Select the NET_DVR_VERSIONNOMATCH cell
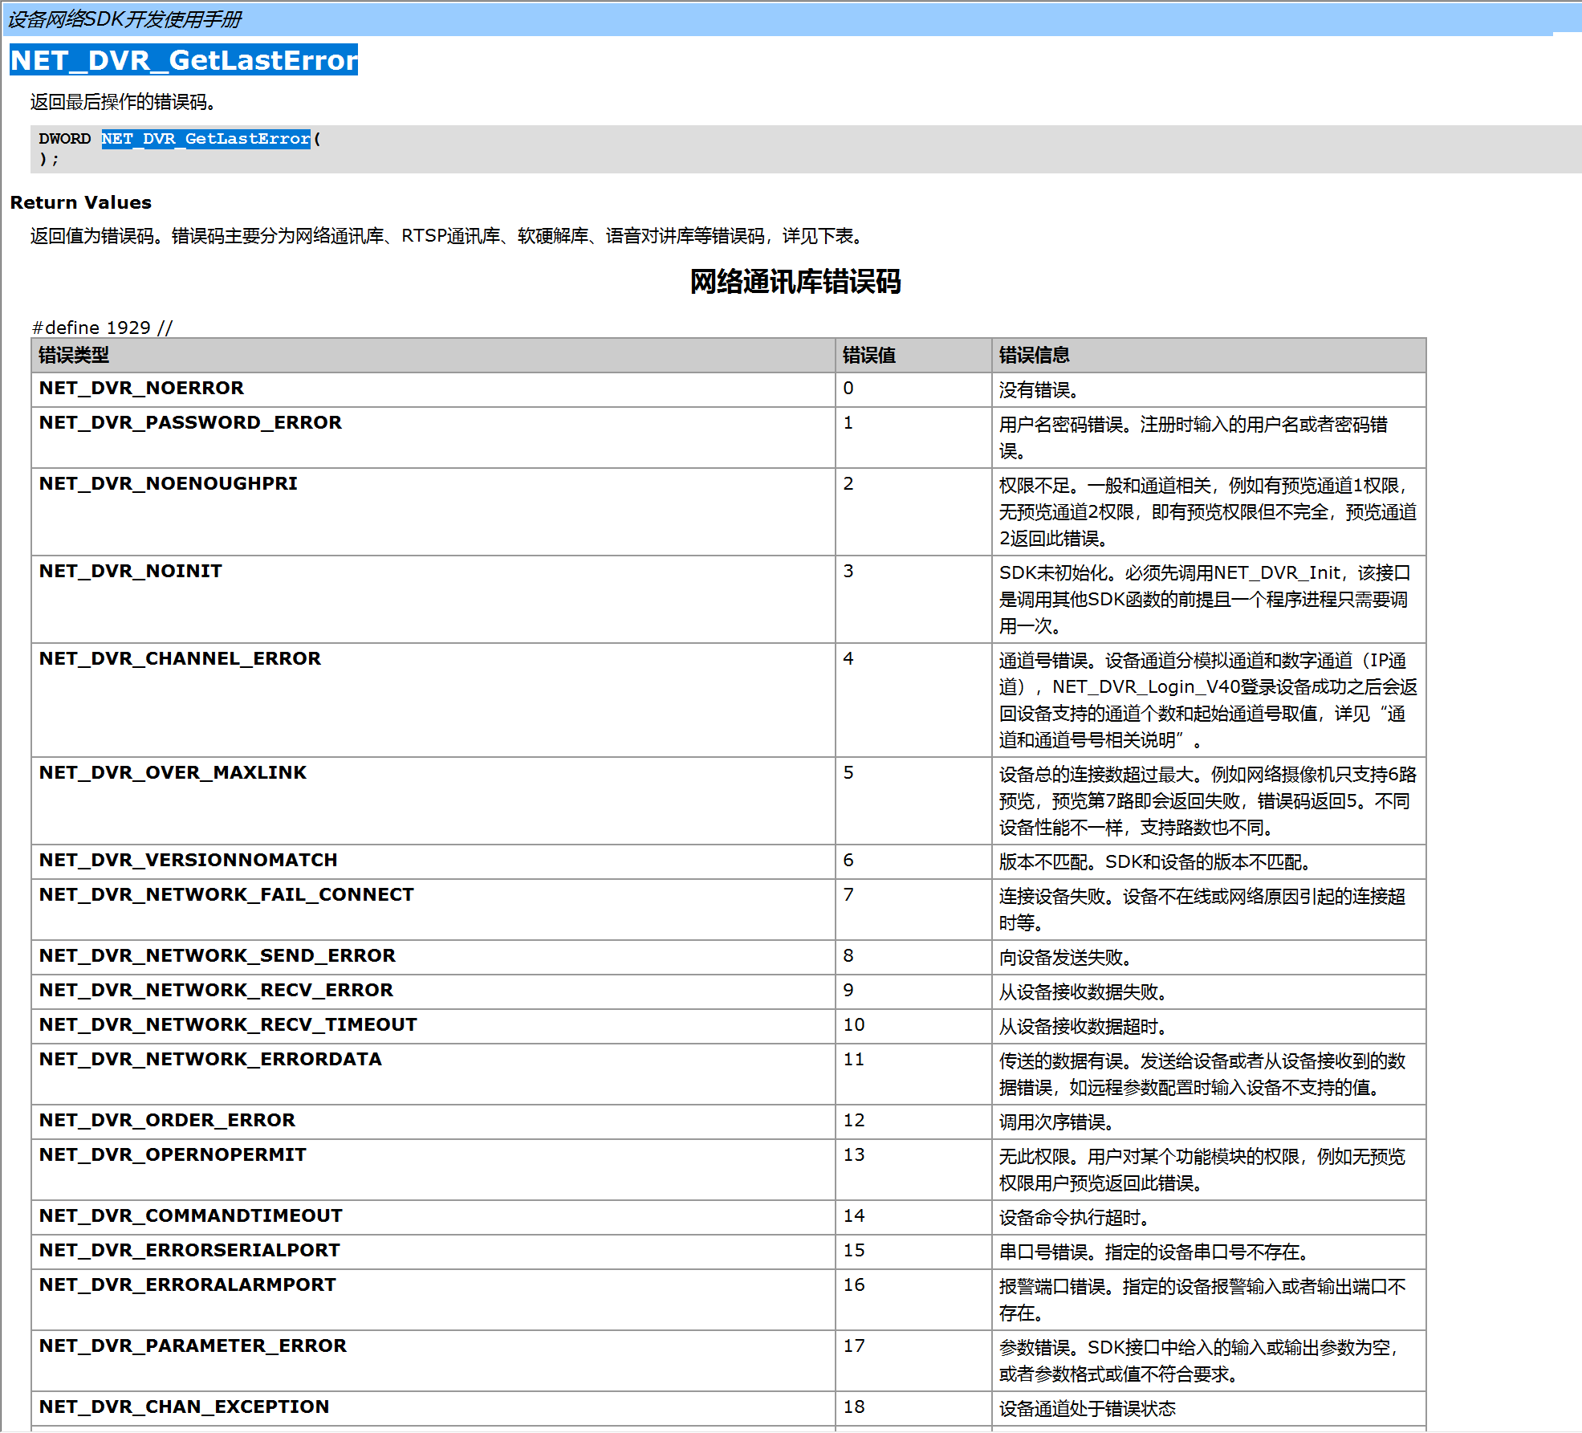Image resolution: width=1582 pixels, height=1433 pixels. [433, 861]
